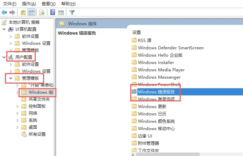Select Windows Defender SmartScreen folder
This screenshot has width=243, height=156.
(x=171, y=48)
